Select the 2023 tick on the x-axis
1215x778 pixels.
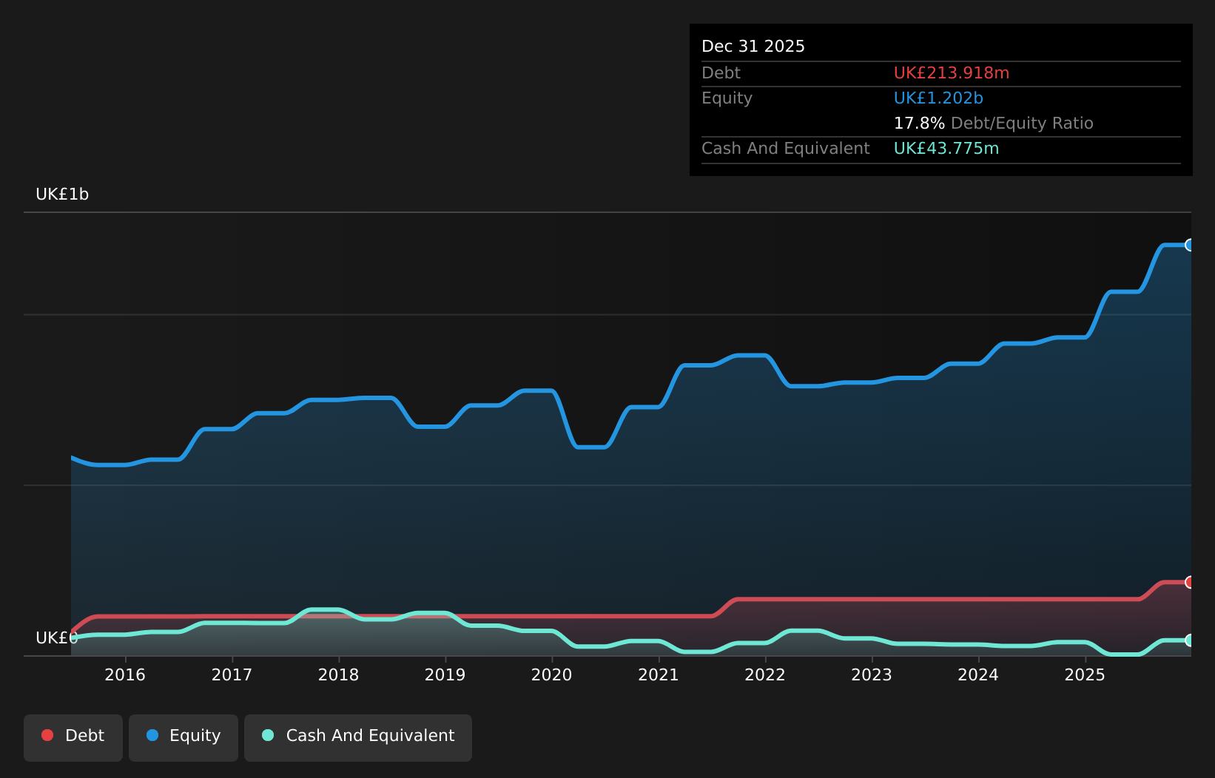tap(872, 674)
